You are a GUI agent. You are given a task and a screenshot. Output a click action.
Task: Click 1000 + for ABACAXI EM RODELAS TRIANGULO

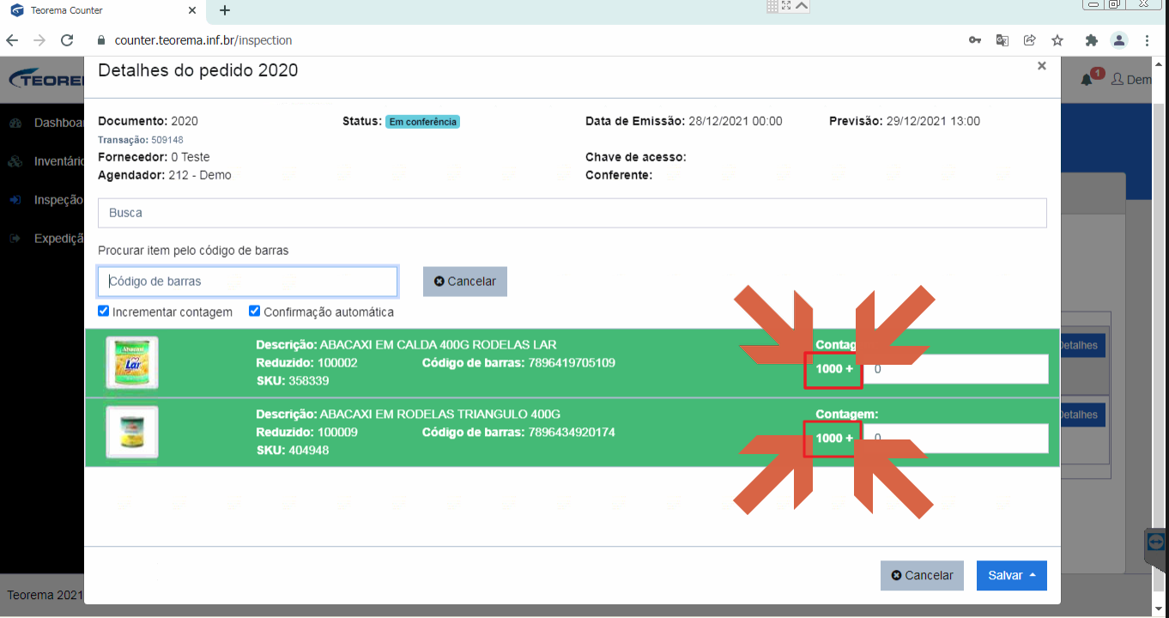pyautogui.click(x=834, y=439)
